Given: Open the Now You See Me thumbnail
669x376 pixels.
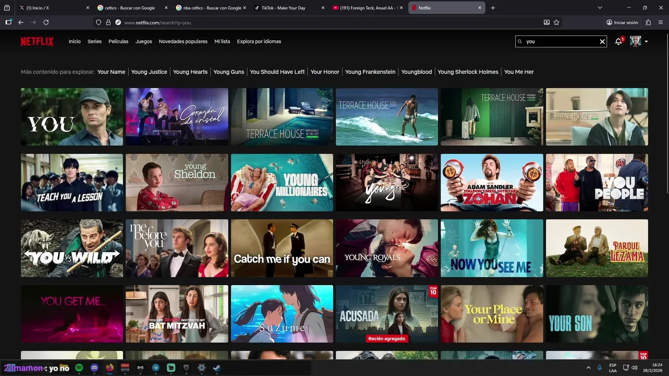Looking at the screenshot, I should [492, 248].
